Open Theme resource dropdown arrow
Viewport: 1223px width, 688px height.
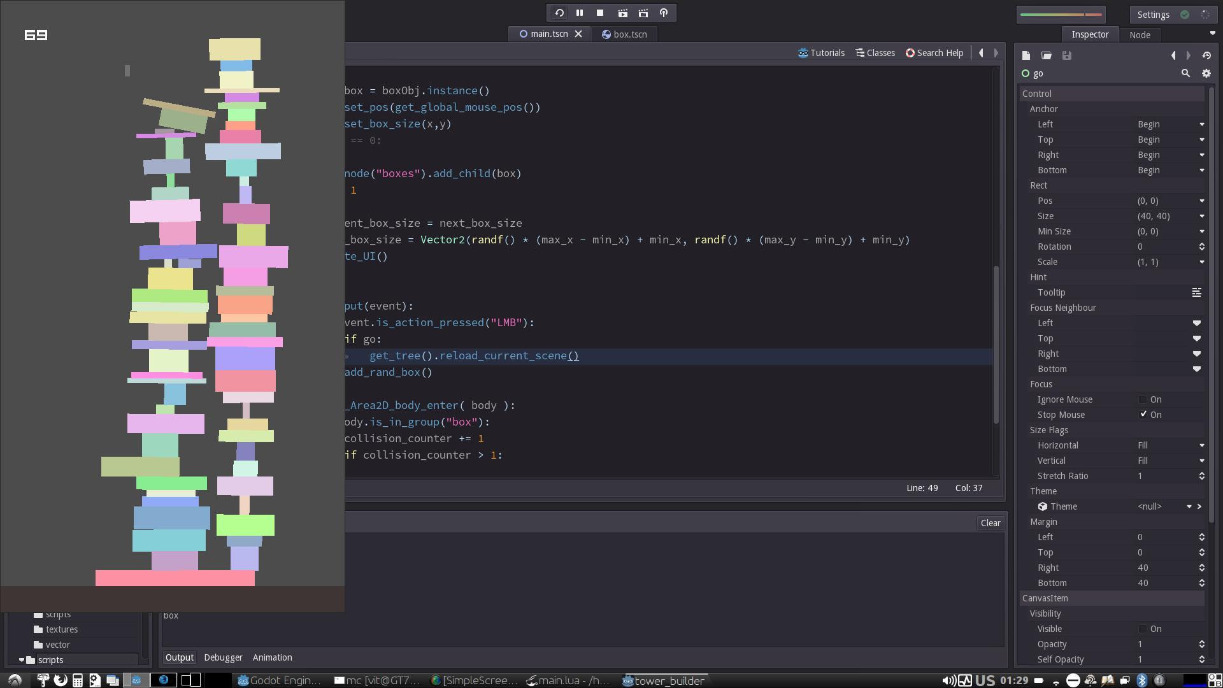tap(1189, 506)
